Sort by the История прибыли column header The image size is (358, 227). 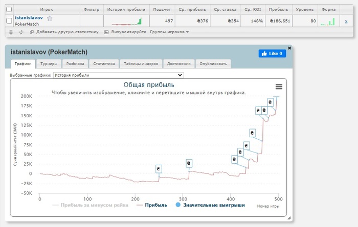(126, 9)
